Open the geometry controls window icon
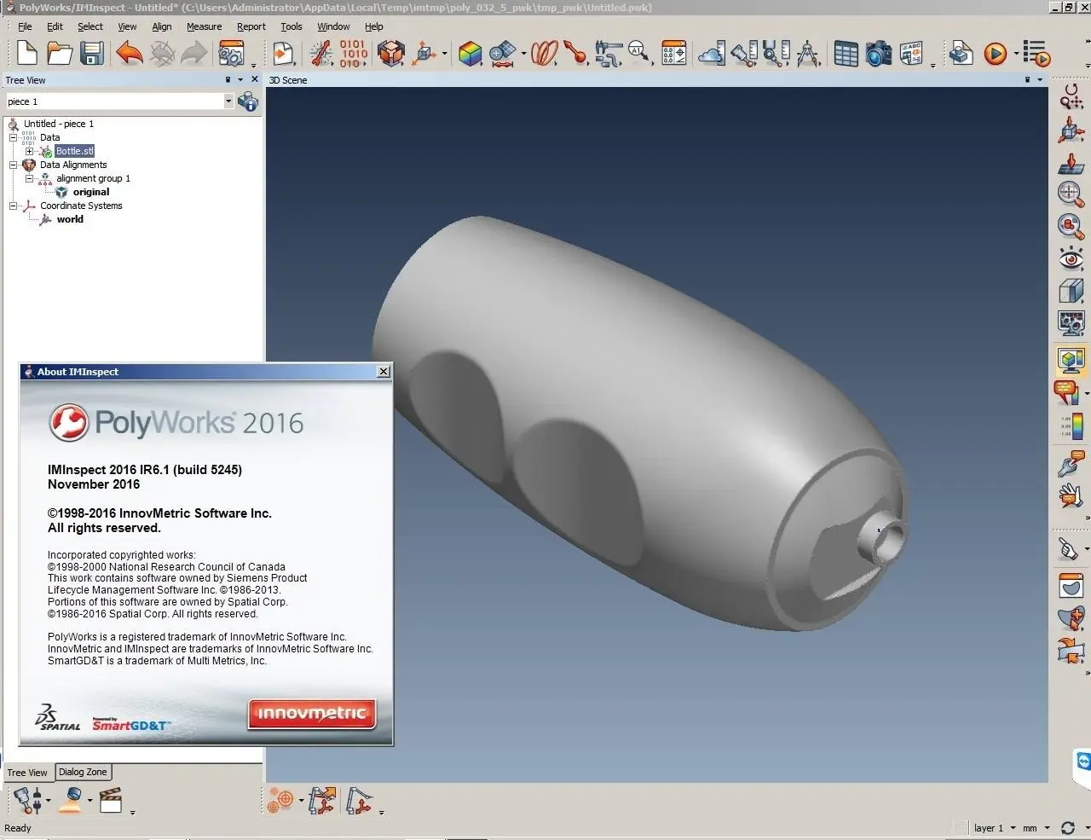This screenshot has width=1091, height=840. [674, 54]
